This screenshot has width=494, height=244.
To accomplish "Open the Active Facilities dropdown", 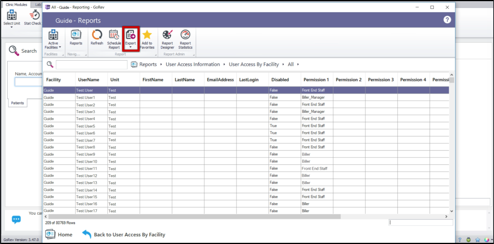I will (53, 40).
